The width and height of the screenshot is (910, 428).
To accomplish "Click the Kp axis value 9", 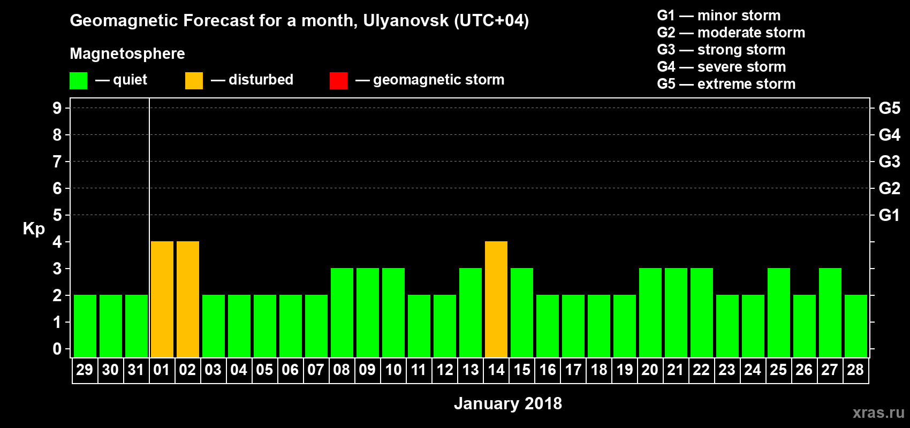I will coord(57,108).
